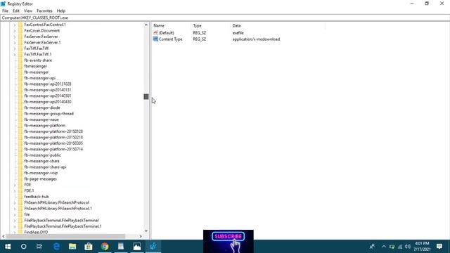Open the Windows Start menu
Image resolution: width=450 pixels, height=253 pixels.
(8, 247)
